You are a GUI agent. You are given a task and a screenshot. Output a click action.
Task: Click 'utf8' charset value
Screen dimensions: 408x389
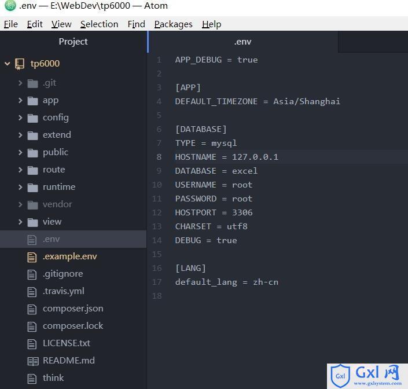point(237,226)
